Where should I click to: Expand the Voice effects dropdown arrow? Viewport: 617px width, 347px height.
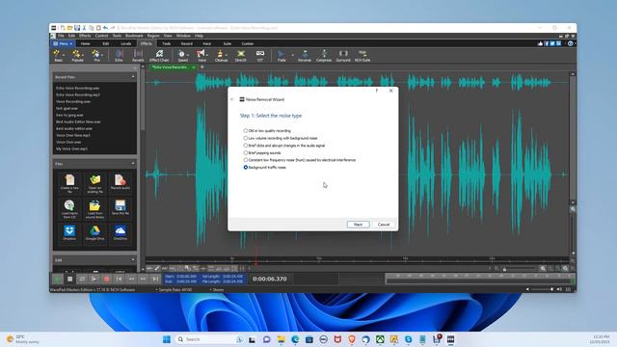[x=208, y=56]
